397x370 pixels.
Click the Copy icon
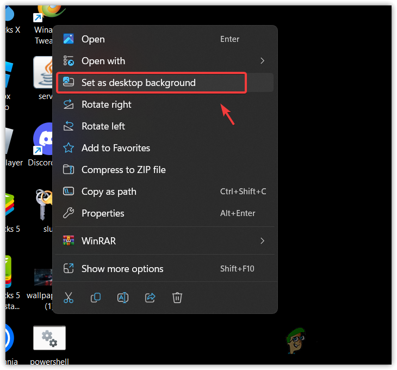pos(96,298)
